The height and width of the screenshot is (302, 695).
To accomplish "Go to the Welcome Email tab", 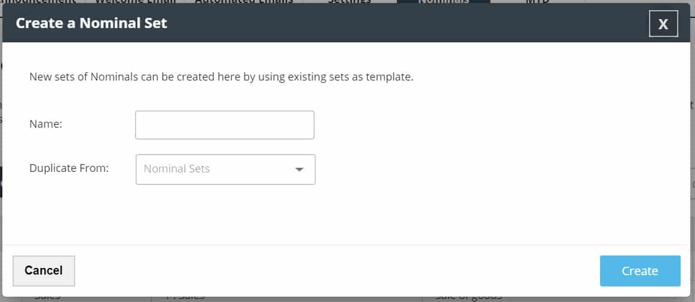I will point(135,2).
